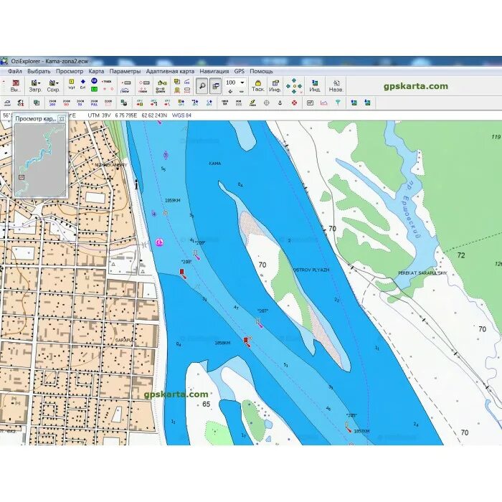The width and height of the screenshot is (502, 502).
Task: Open the Выбрать menu
Action: (x=39, y=71)
